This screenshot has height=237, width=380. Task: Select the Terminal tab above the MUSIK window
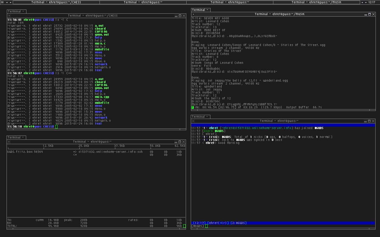[x=201, y=10]
